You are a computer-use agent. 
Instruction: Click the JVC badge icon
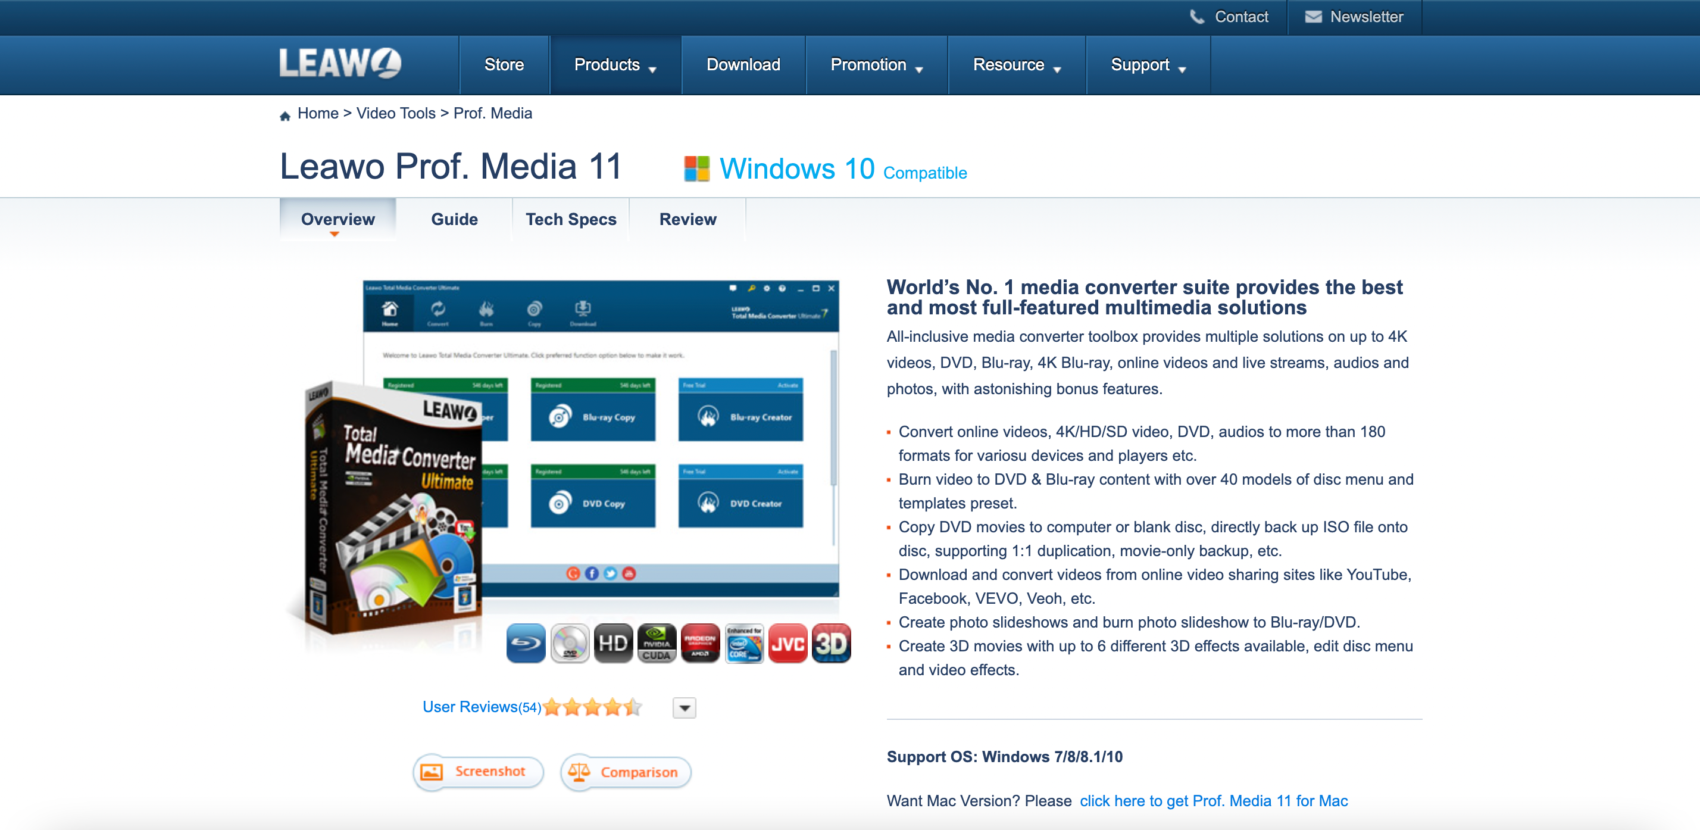[x=787, y=642]
